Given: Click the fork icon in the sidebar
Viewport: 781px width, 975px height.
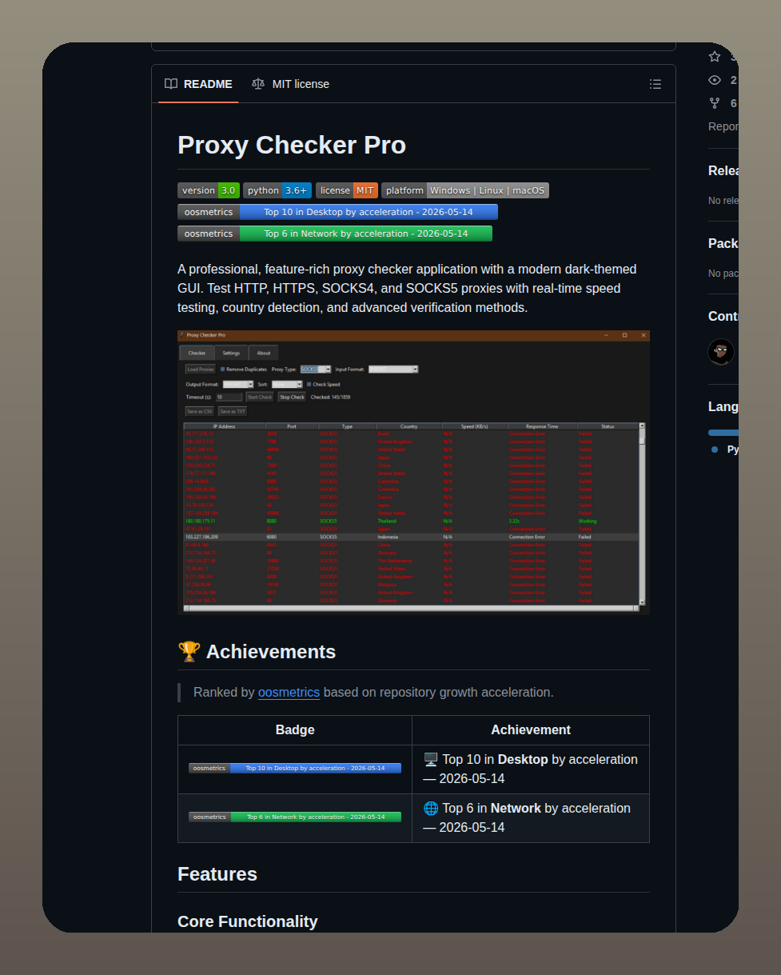Looking at the screenshot, I should point(715,103).
